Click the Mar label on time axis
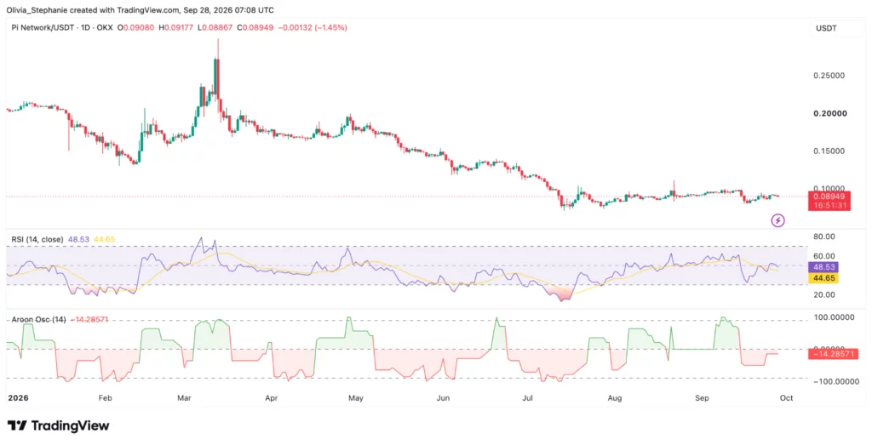 coord(184,398)
